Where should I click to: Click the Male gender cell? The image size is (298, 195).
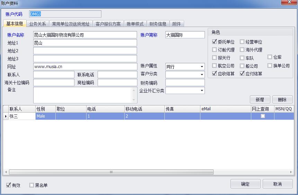coord(45,116)
